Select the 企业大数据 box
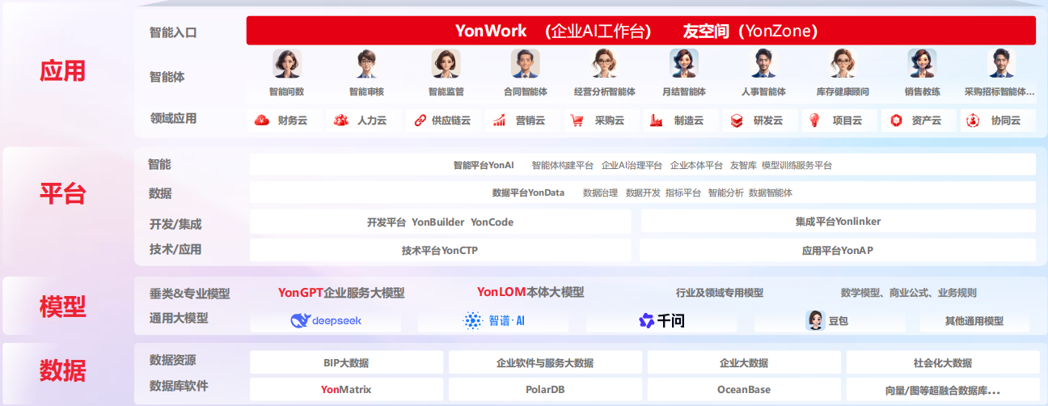This screenshot has width=1048, height=406. [744, 362]
